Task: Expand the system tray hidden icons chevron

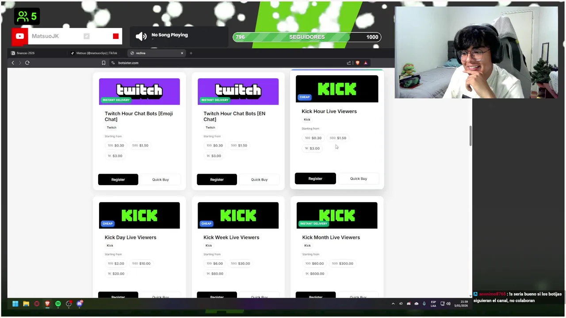Action: tap(393, 303)
